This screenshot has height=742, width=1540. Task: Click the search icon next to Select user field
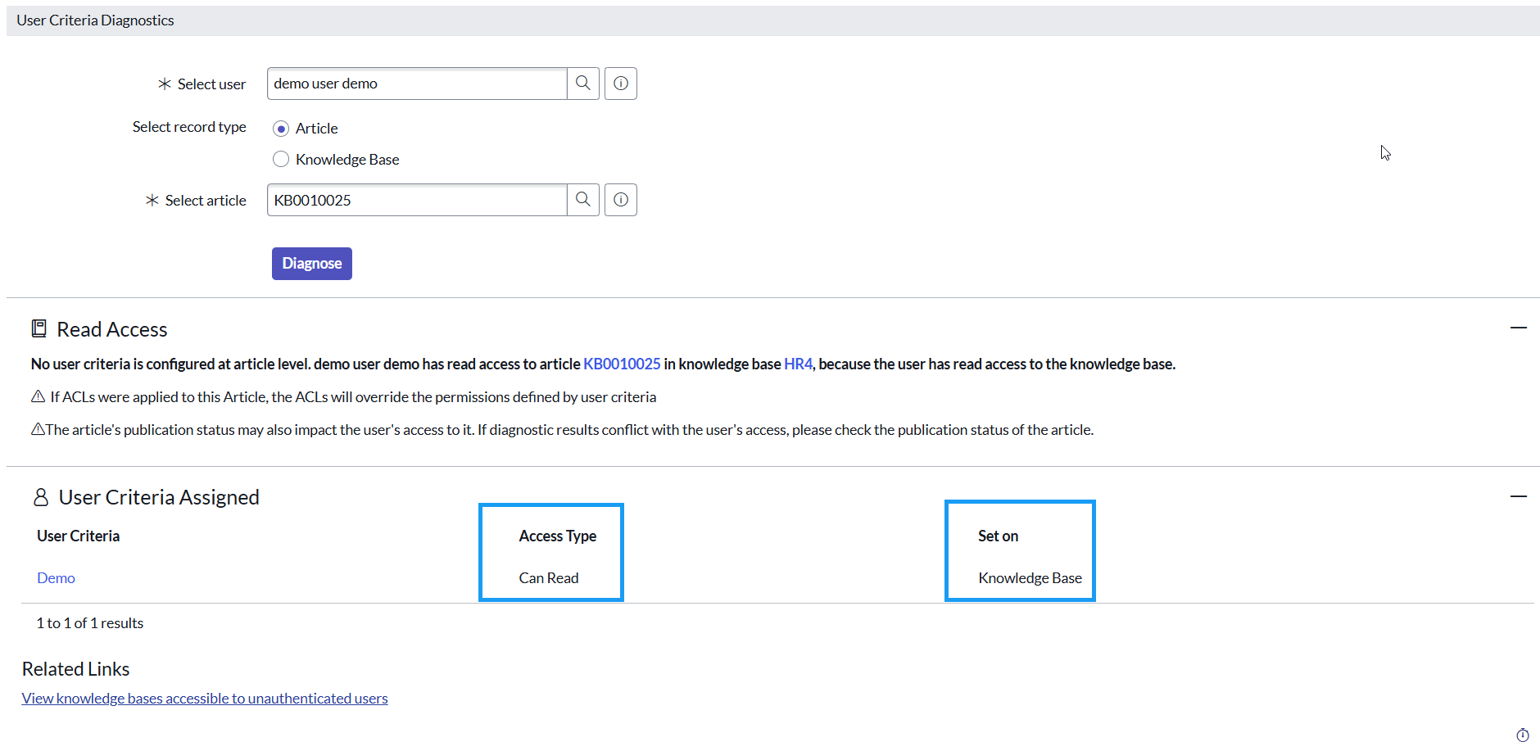[x=582, y=83]
